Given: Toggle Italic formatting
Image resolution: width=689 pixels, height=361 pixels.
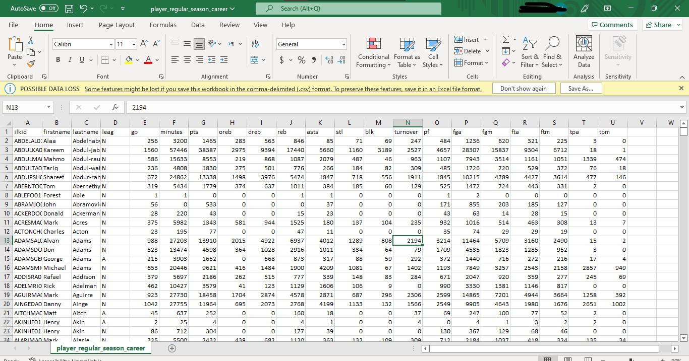Looking at the screenshot, I should [70, 60].
